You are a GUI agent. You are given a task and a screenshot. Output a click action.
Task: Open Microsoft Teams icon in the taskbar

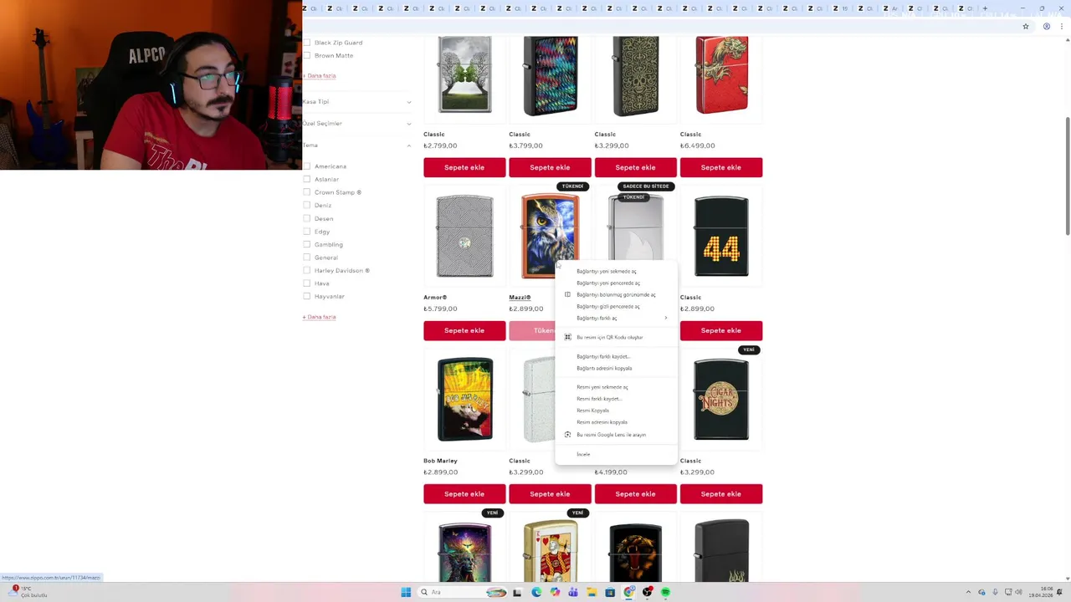point(573,592)
